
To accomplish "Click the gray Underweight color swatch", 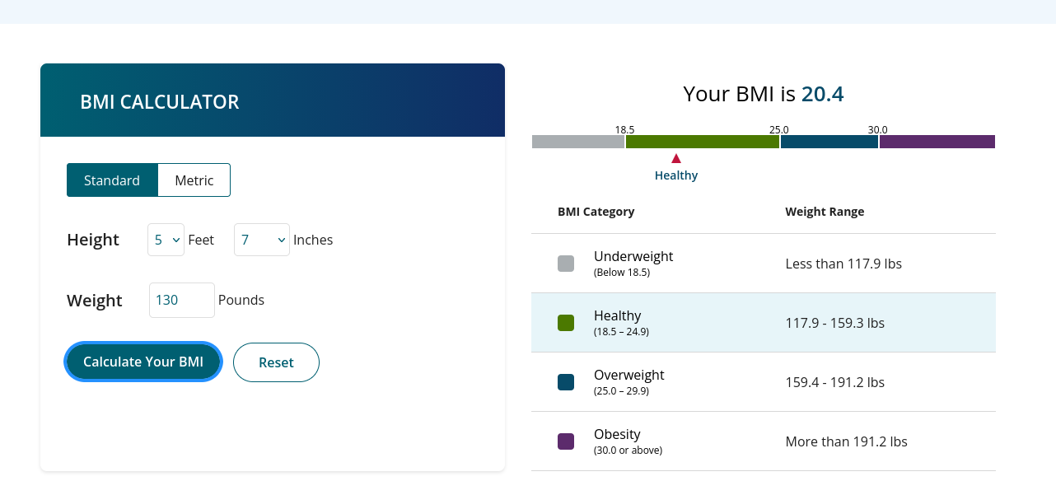I will point(566,264).
